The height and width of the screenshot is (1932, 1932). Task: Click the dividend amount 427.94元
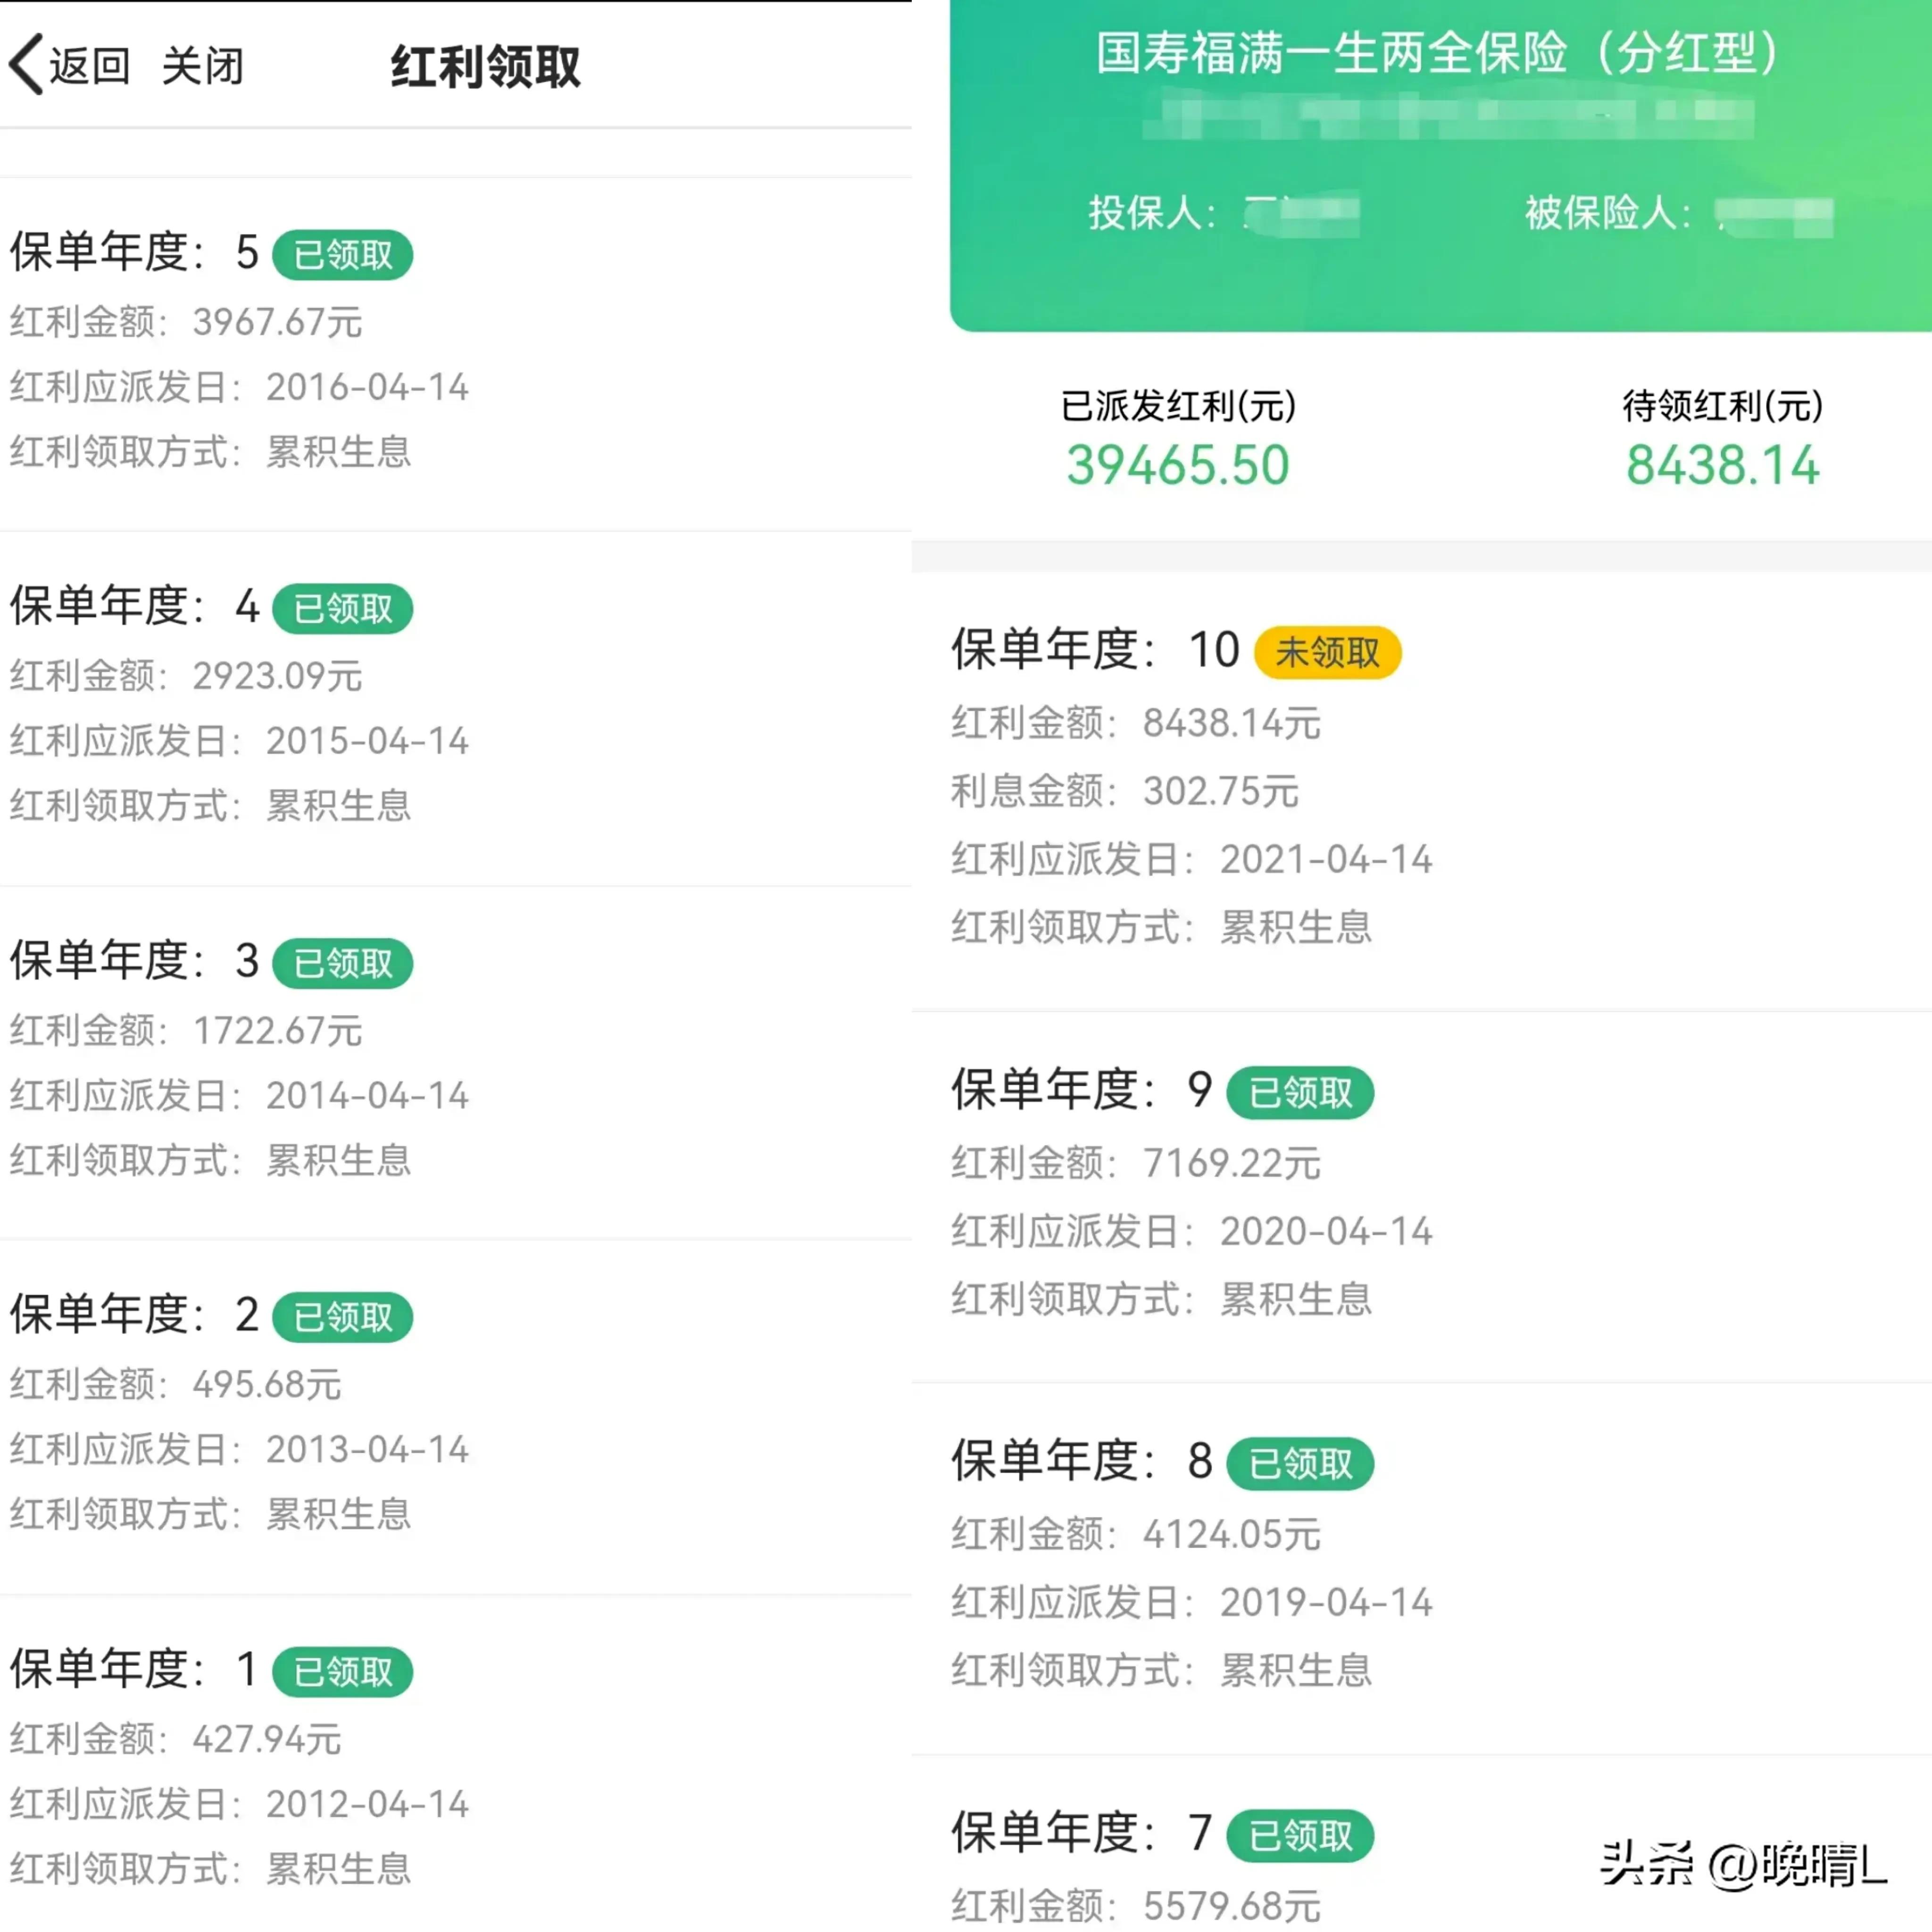coord(268,1741)
